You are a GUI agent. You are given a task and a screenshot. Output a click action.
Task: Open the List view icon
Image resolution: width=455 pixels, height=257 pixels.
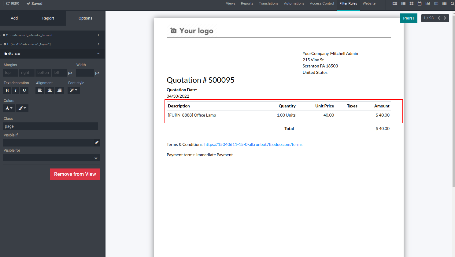click(x=403, y=4)
